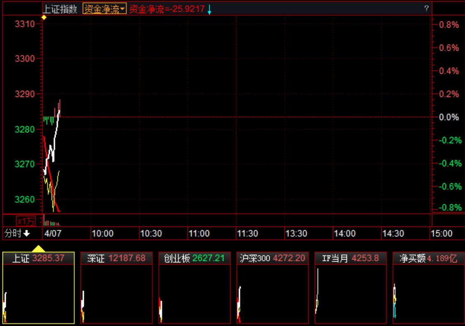Select the IF当月 futures tab

tap(350, 258)
